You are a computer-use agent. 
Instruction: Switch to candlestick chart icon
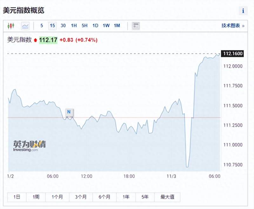(x=11, y=26)
